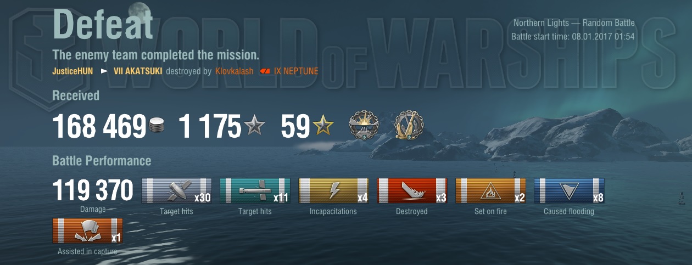
Task: Click the first achievement medal with crown
Action: [364, 126]
